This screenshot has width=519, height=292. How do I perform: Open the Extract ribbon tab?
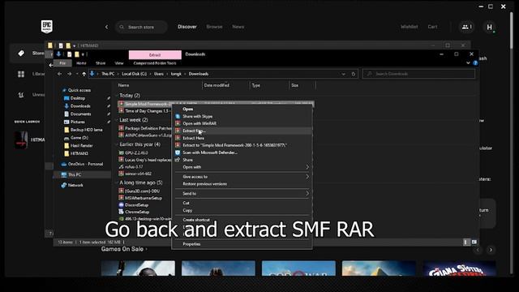coord(155,54)
